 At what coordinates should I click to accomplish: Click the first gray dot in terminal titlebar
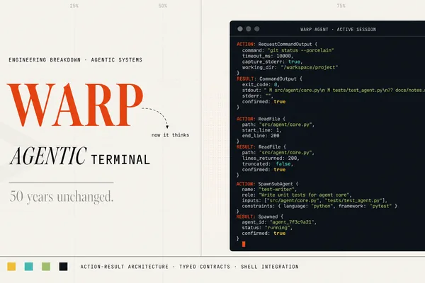(240, 29)
